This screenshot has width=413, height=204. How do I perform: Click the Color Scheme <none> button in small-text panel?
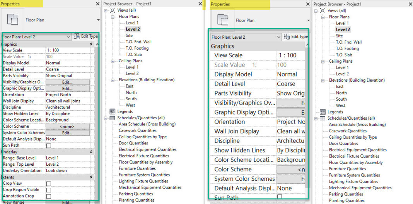67,127
